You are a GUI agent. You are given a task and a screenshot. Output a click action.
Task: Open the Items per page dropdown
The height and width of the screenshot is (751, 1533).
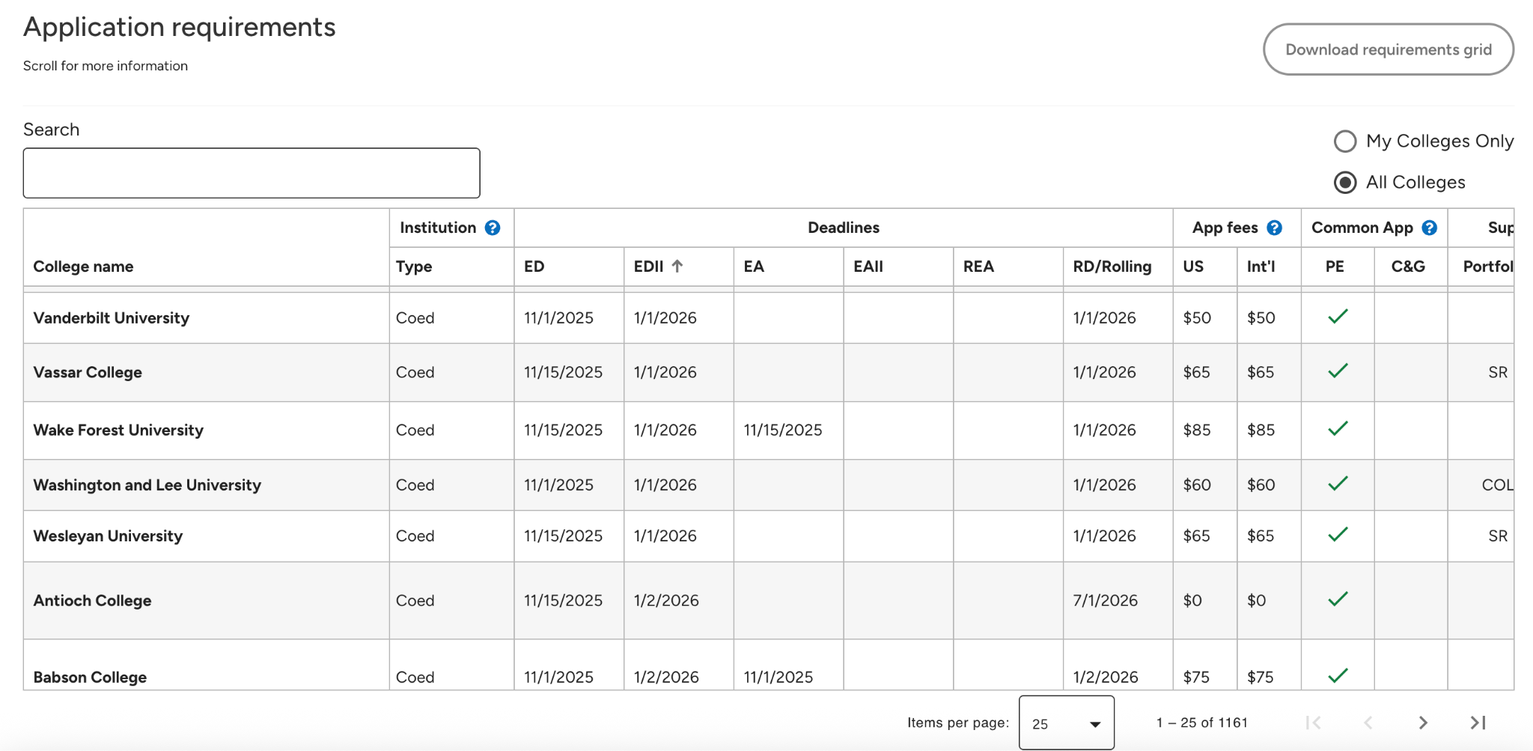(x=1066, y=723)
